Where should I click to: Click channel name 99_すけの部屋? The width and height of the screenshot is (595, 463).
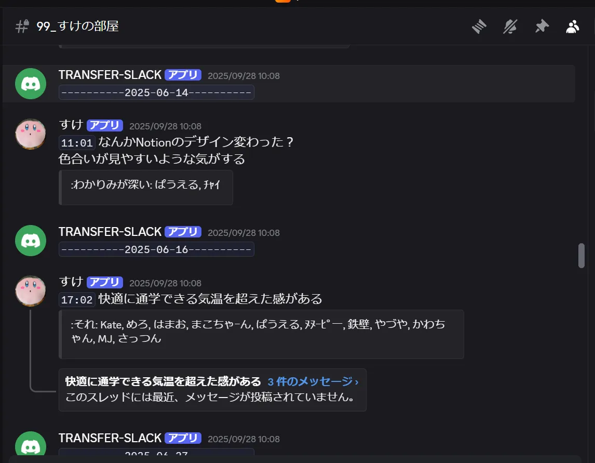(x=77, y=26)
